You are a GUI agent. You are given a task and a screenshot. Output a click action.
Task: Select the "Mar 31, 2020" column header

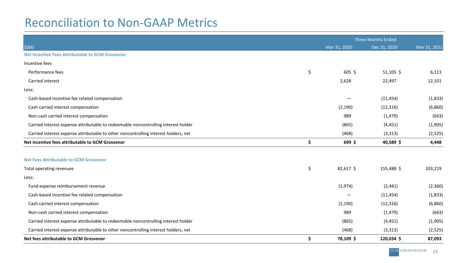pyautogui.click(x=339, y=47)
